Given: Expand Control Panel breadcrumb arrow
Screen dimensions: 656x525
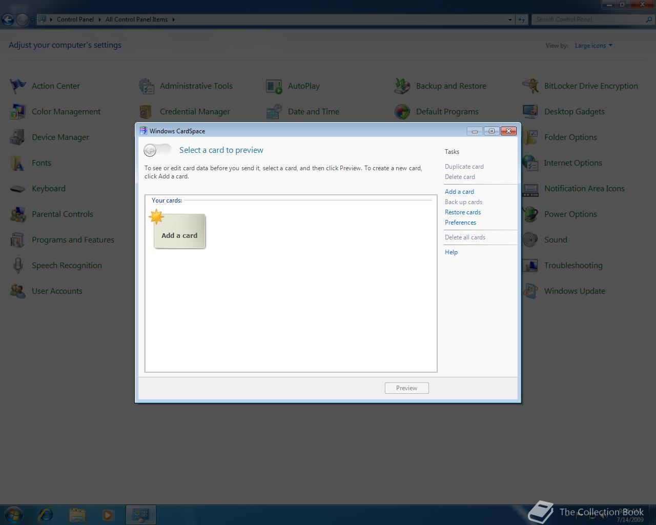Looking at the screenshot, I should click(99, 19).
